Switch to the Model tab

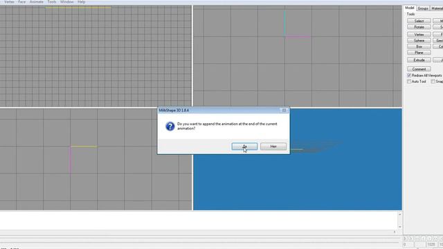pyautogui.click(x=409, y=8)
